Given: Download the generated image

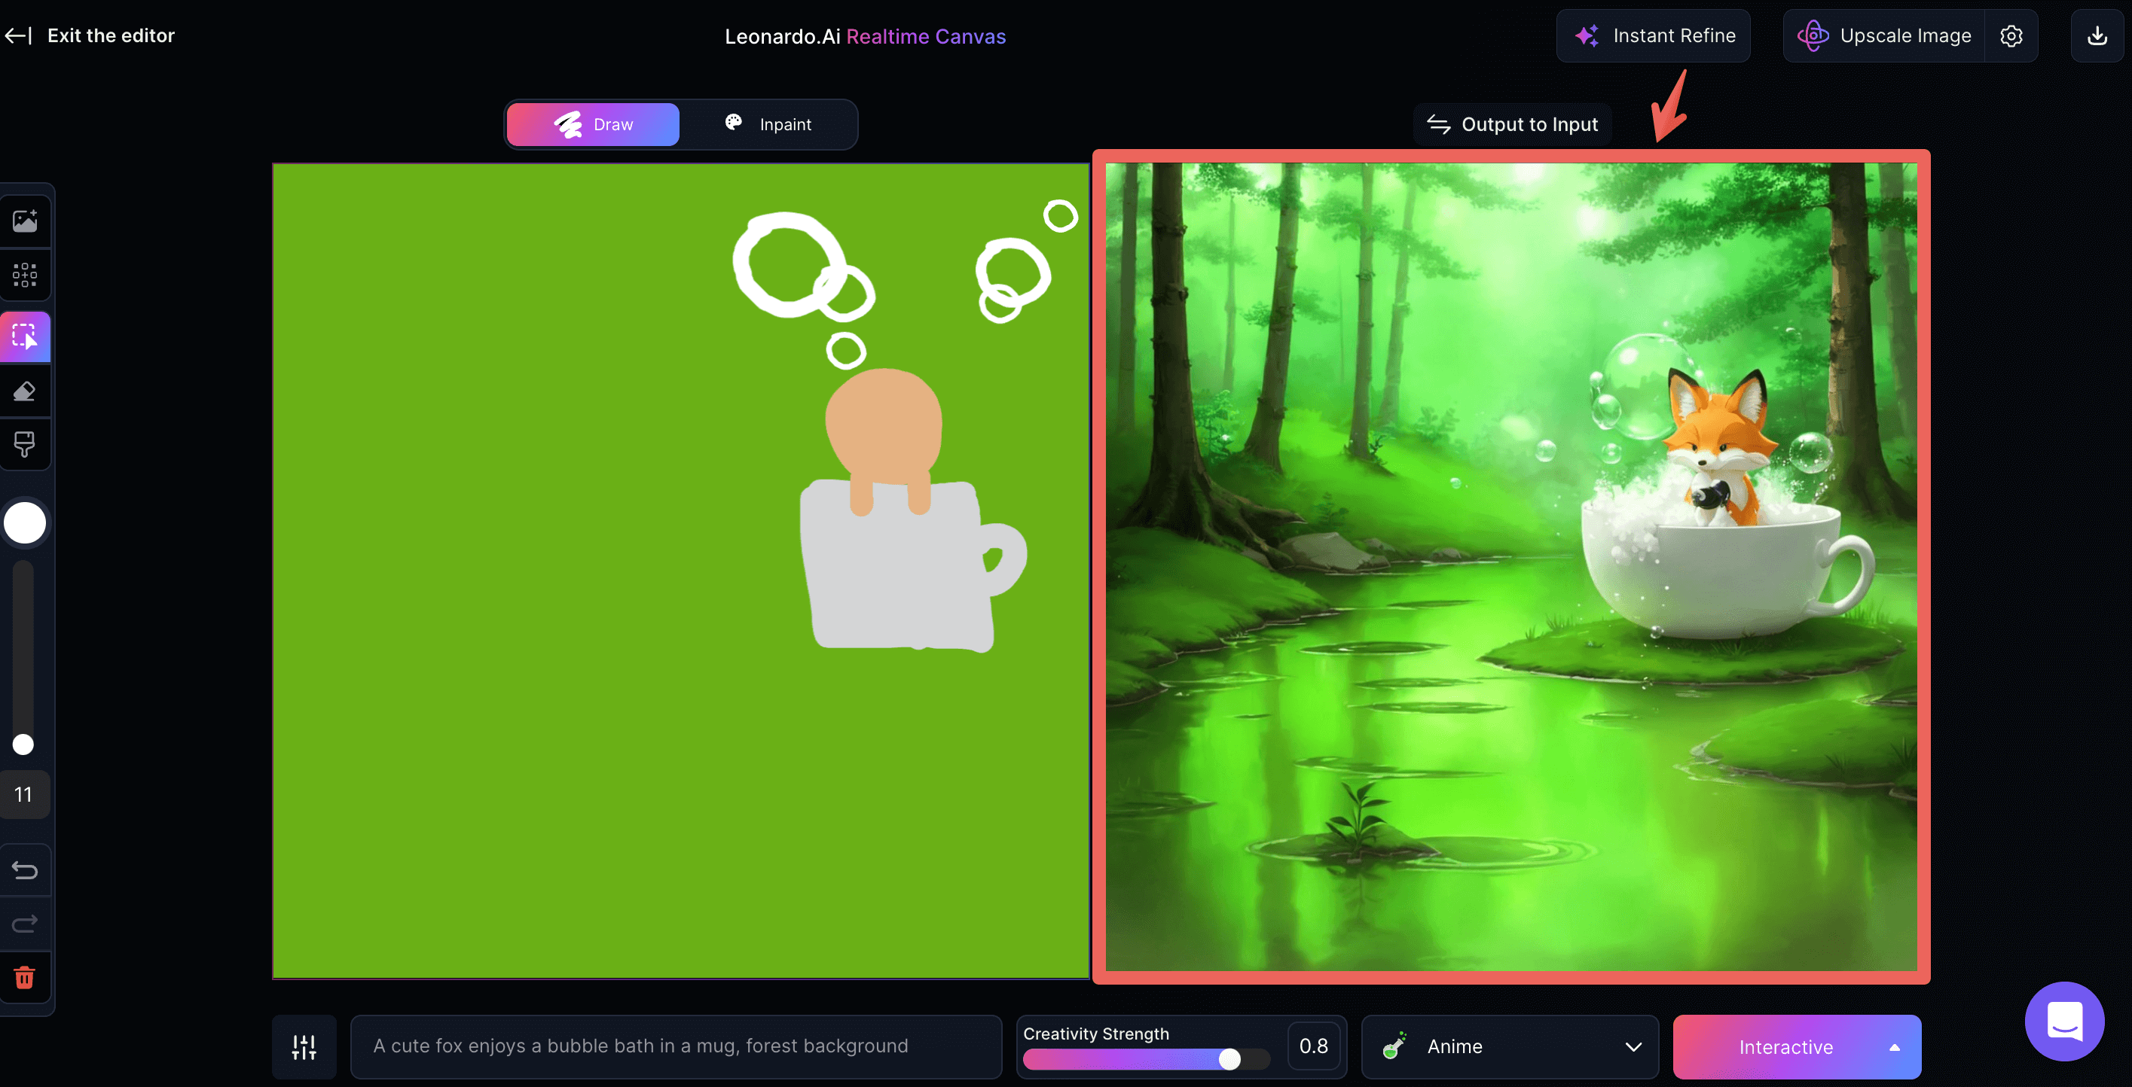Looking at the screenshot, I should coord(2097,35).
